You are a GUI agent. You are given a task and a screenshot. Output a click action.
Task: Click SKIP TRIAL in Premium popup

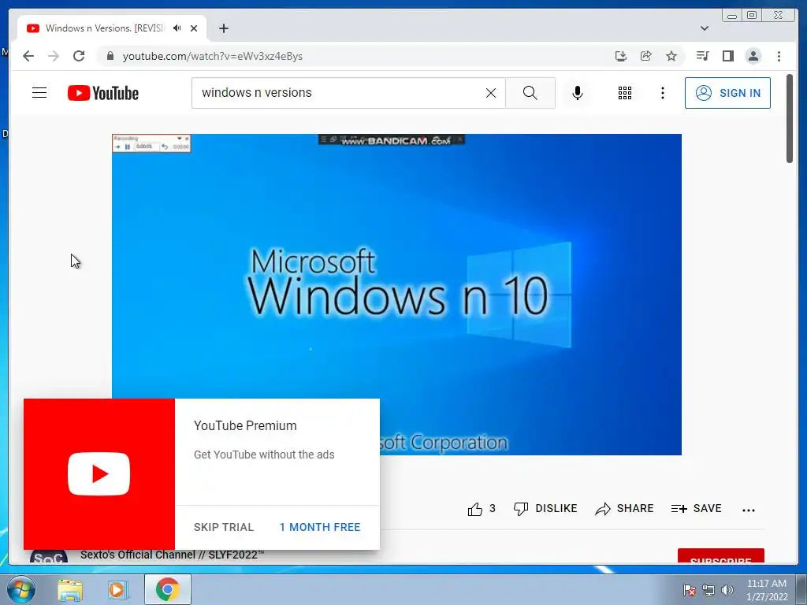(x=224, y=527)
